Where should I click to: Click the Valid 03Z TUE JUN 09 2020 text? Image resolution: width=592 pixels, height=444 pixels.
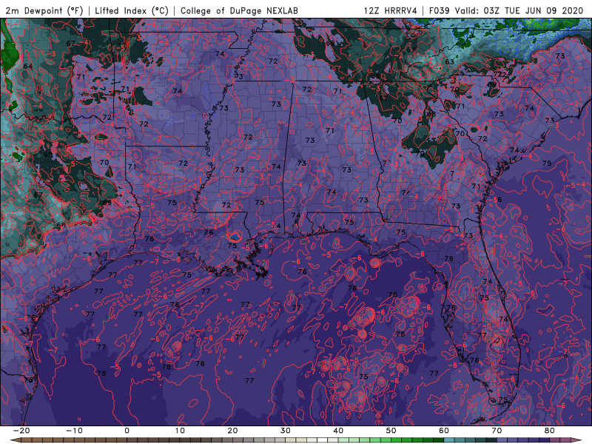(x=519, y=10)
